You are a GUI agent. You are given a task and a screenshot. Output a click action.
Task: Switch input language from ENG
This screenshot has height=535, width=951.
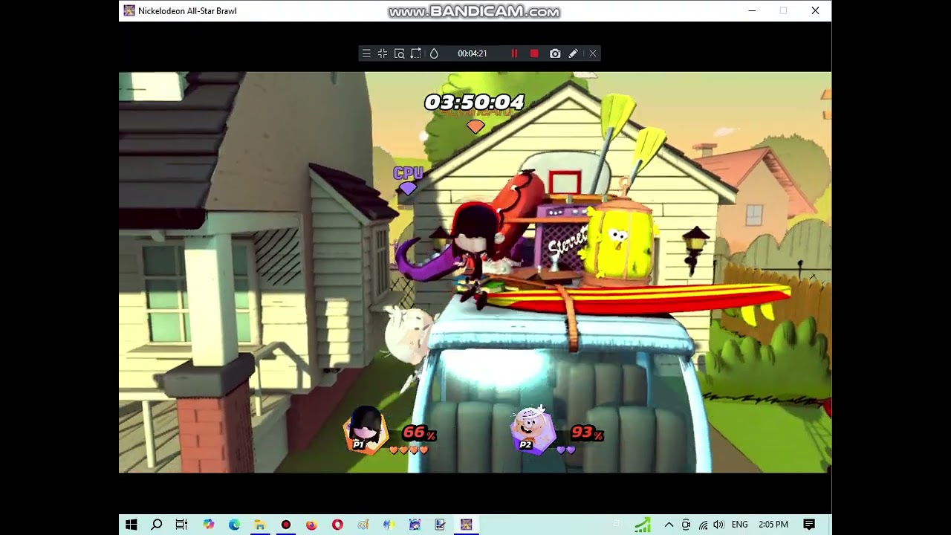point(739,525)
